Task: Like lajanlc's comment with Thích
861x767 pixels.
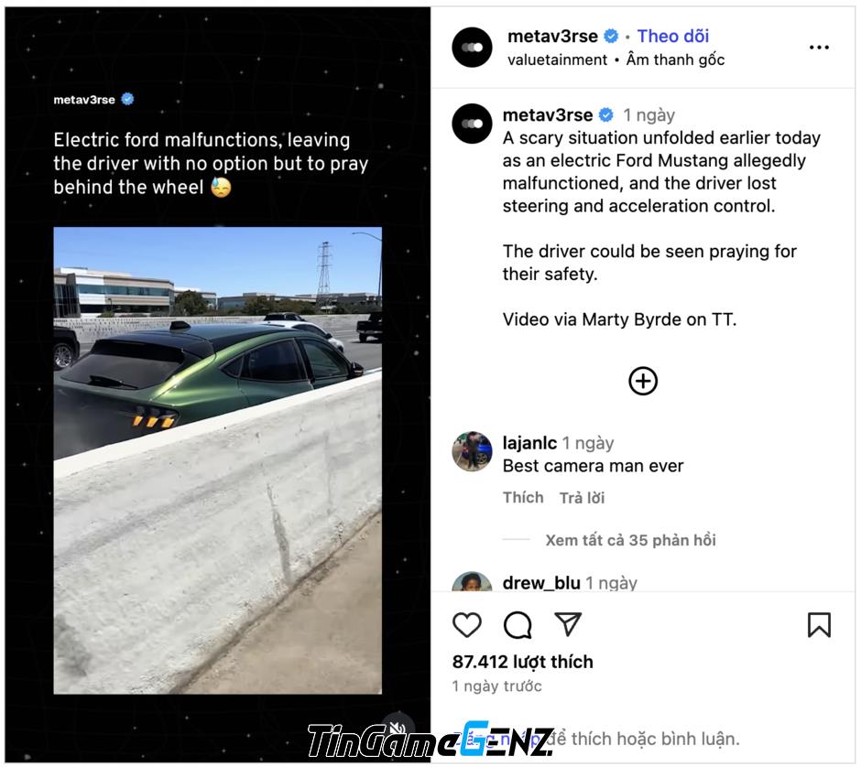Action: (x=523, y=498)
